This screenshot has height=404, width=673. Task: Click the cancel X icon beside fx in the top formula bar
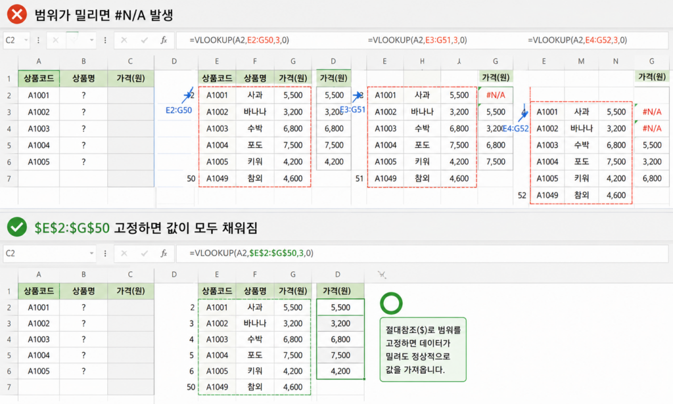[x=124, y=40]
